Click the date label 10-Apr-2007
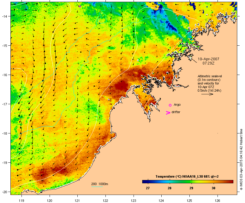Viewport: 245px width, 203px height. click(x=209, y=59)
